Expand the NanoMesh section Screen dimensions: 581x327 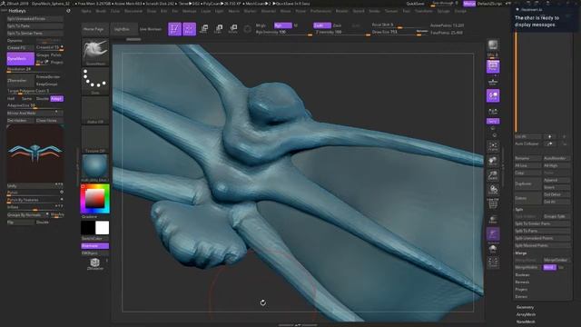[x=526, y=322]
